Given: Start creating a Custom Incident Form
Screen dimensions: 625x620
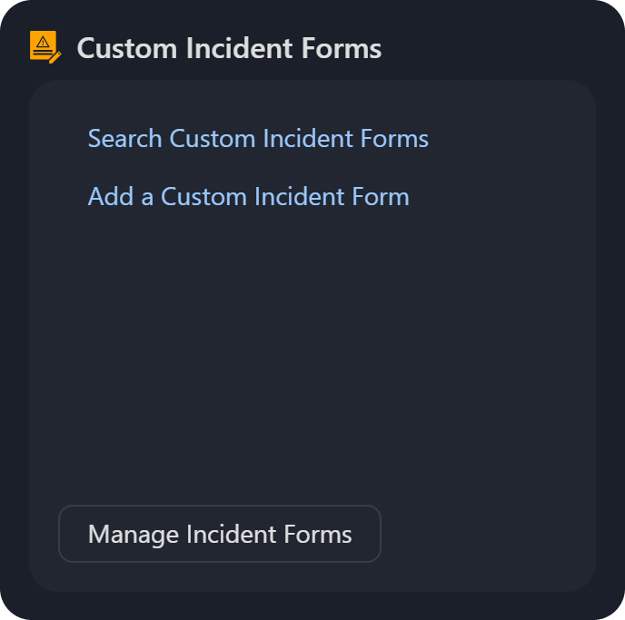Looking at the screenshot, I should pos(248,197).
